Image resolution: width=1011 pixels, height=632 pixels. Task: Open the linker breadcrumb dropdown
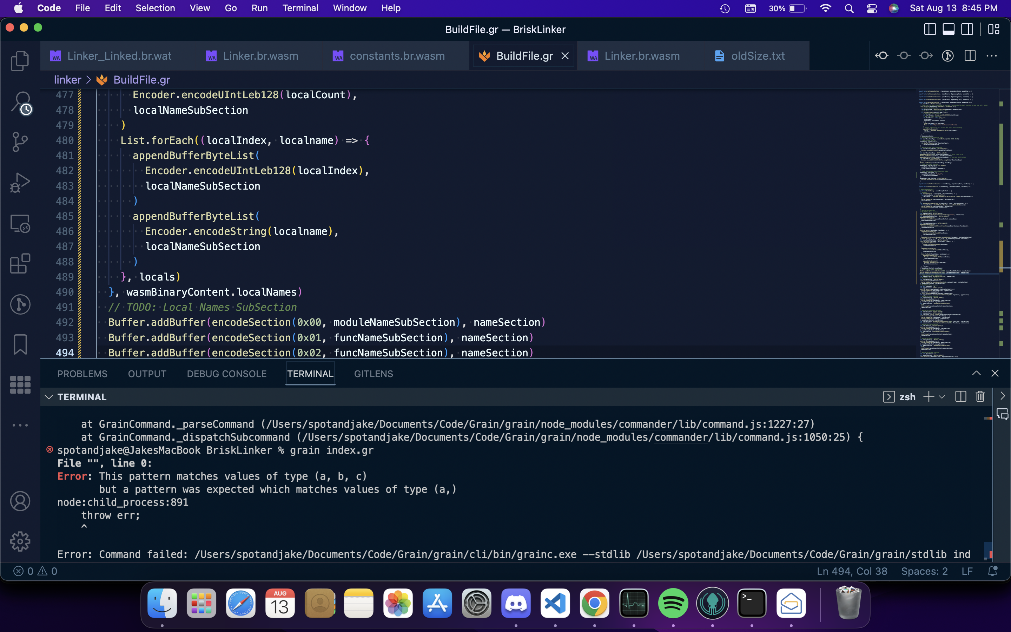click(68, 79)
